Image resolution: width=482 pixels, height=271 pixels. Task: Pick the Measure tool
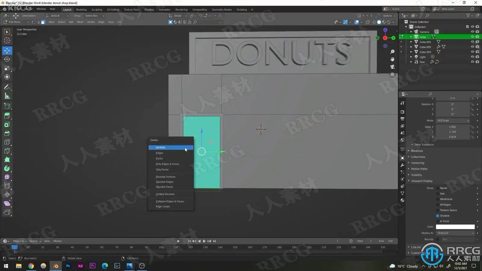[7, 96]
